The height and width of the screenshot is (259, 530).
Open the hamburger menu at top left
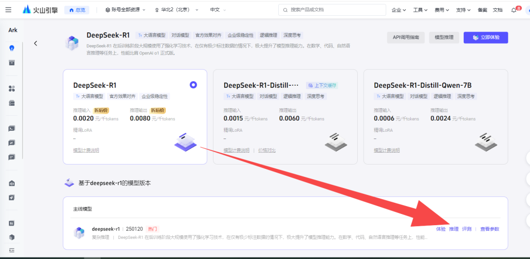[8, 10]
